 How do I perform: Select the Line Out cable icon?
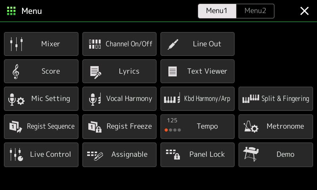173,44
